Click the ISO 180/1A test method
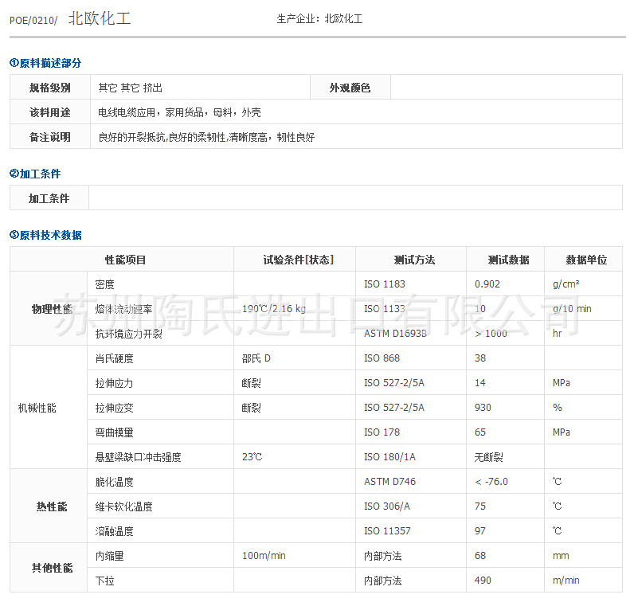The width and height of the screenshot is (634, 614). 389,457
